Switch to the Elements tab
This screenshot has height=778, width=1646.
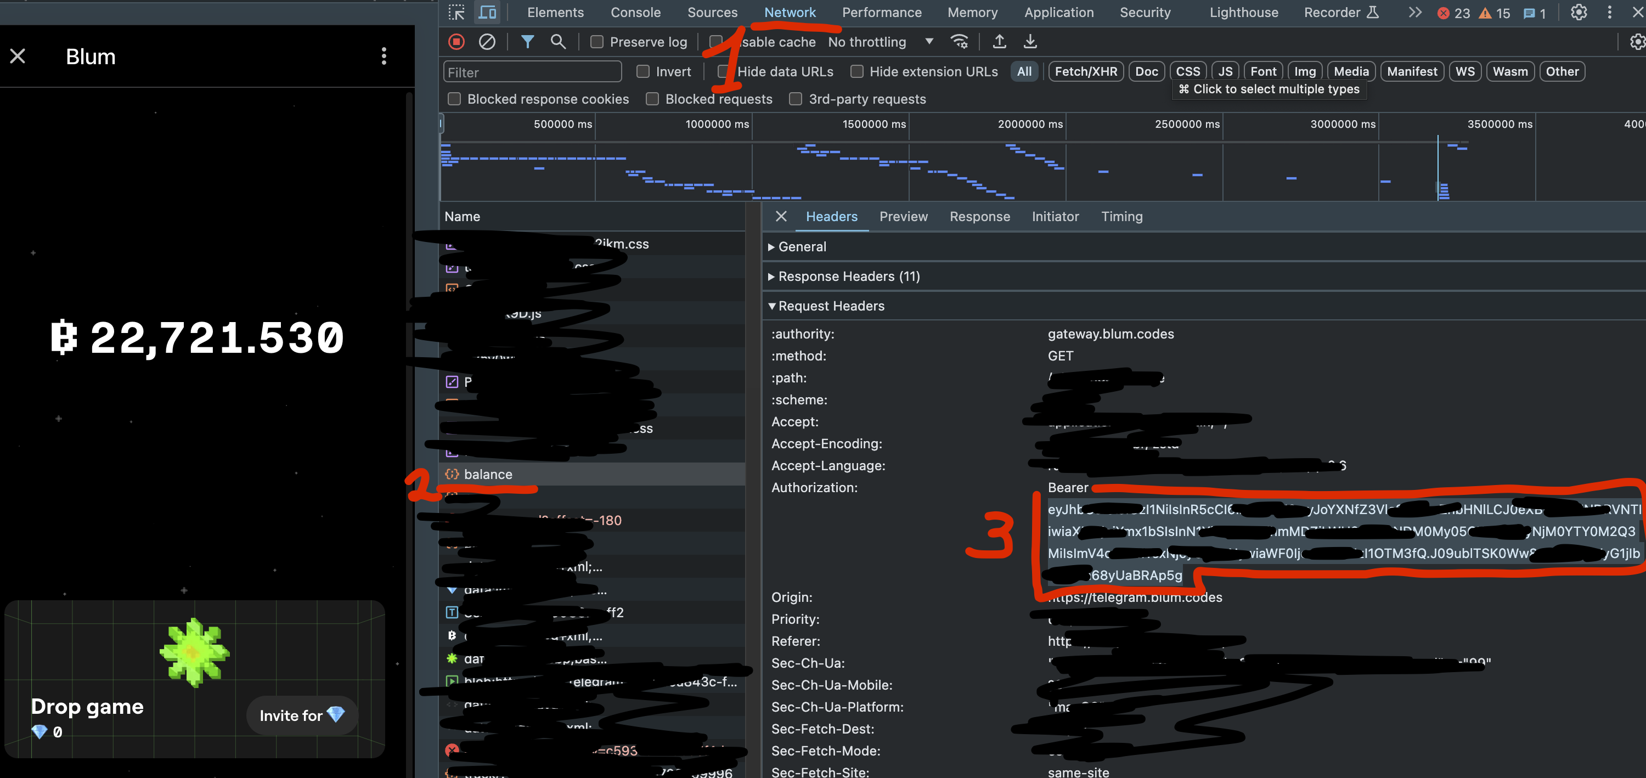click(x=555, y=12)
